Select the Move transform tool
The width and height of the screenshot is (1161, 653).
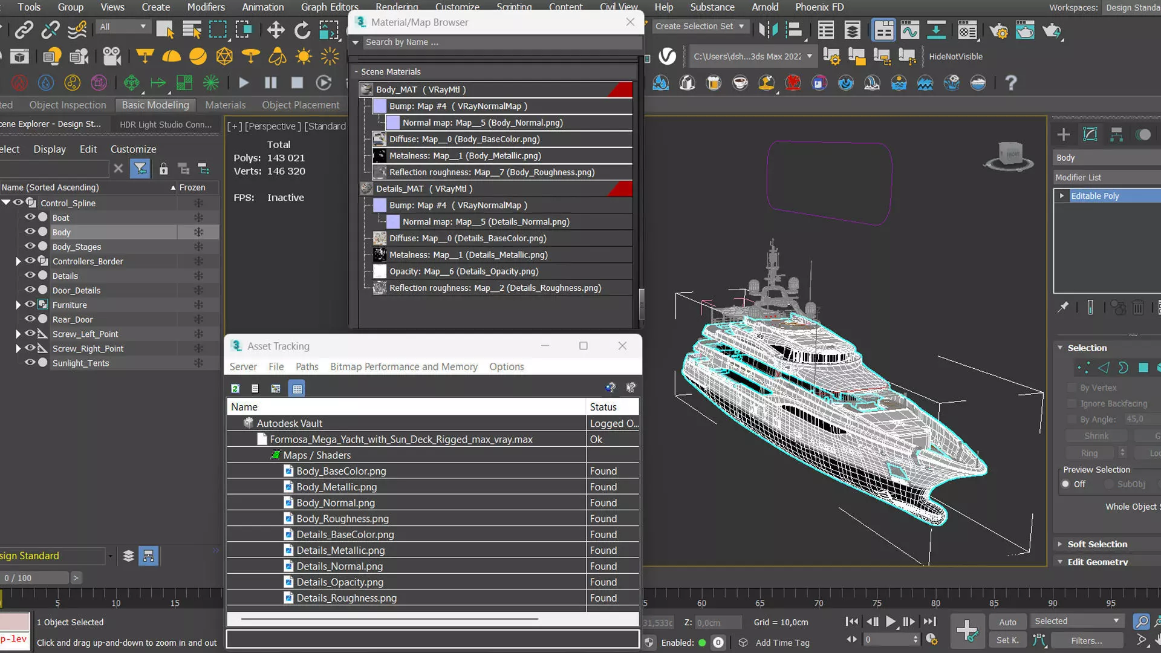coord(276,30)
